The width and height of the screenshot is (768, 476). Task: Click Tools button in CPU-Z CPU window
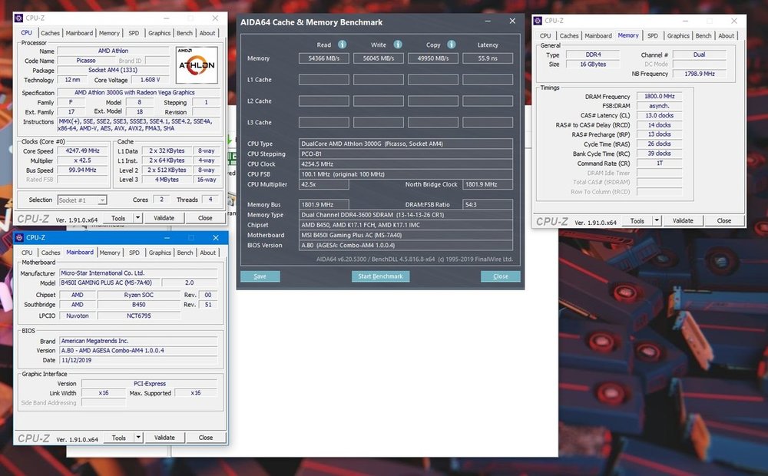pos(118,218)
